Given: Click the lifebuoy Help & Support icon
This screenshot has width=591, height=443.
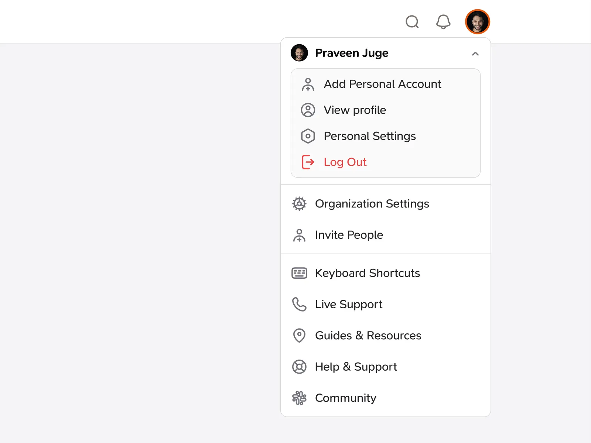Looking at the screenshot, I should point(299,367).
